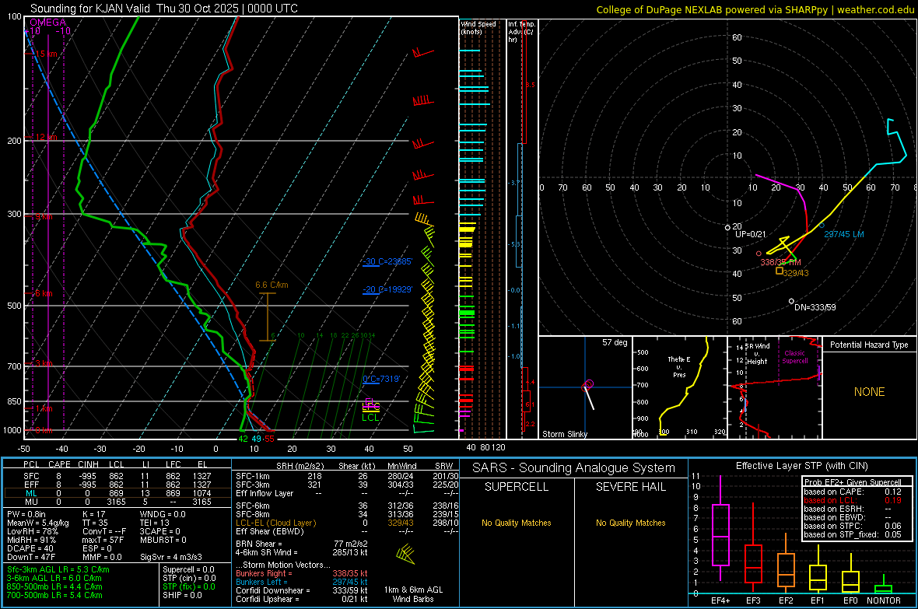Select the EFF parcel row
The image size is (918, 609).
tap(117, 485)
